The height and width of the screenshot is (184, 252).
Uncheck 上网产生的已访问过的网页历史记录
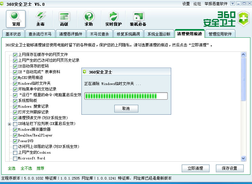(x=15, y=61)
